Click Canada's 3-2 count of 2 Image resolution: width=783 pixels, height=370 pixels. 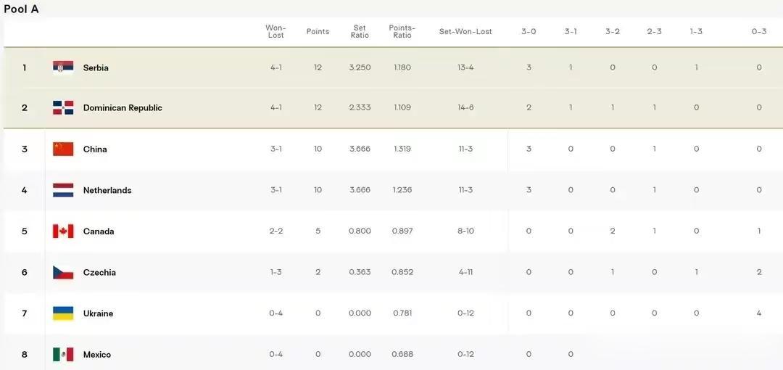click(613, 231)
